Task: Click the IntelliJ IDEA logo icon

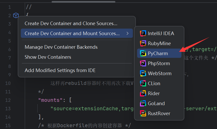Action: 143,33
